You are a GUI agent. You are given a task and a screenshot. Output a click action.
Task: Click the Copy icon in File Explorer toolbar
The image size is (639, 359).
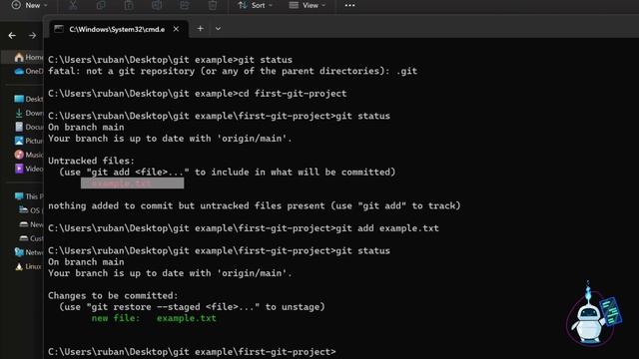(x=101, y=5)
